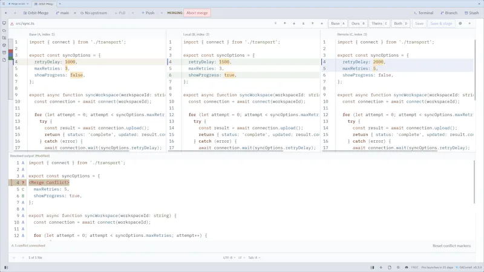484x272 pixels.
Task: Click maxRetries: 5 in Remote pane
Action: pos(397,68)
